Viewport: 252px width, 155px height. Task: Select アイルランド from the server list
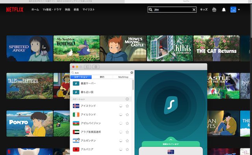coord(101,115)
